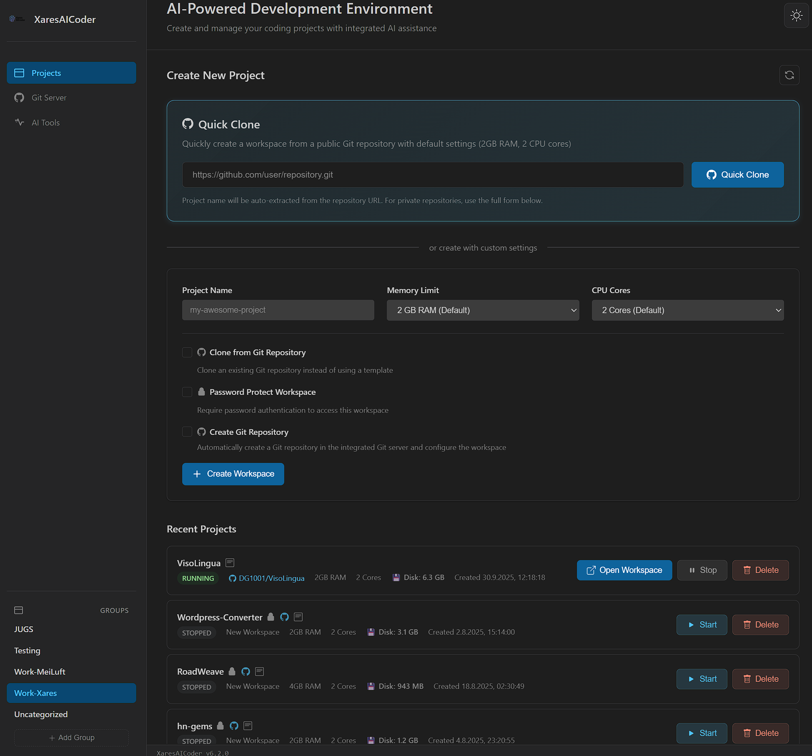The width and height of the screenshot is (812, 756).
Task: Open the AI Tools sidebar section
Action: [45, 122]
